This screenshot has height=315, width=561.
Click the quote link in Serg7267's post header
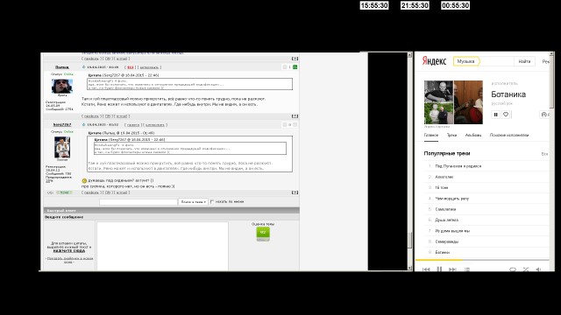coord(154,124)
